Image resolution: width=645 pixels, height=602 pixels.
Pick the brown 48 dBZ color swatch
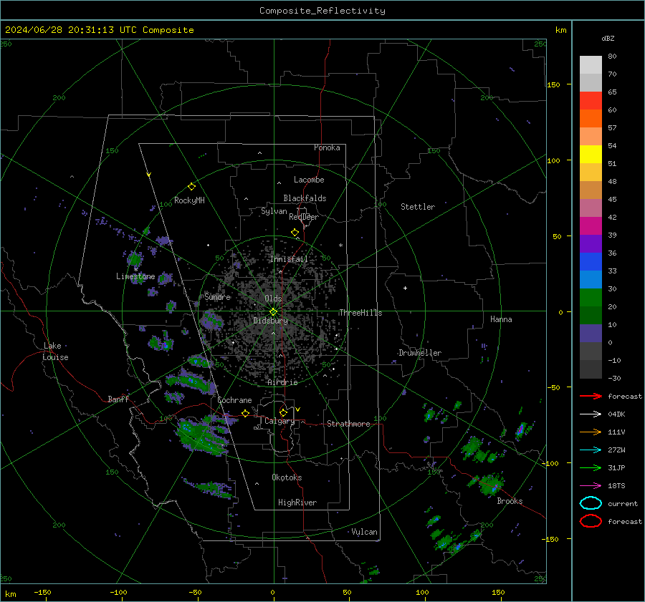[x=591, y=190]
